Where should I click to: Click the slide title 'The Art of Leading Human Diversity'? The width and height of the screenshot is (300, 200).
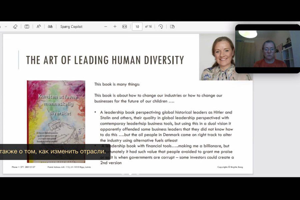(105, 60)
